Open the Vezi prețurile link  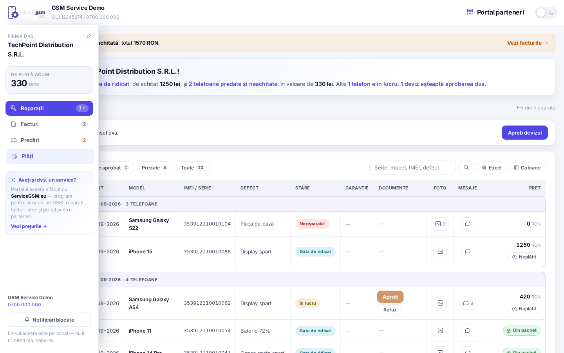pyautogui.click(x=29, y=226)
